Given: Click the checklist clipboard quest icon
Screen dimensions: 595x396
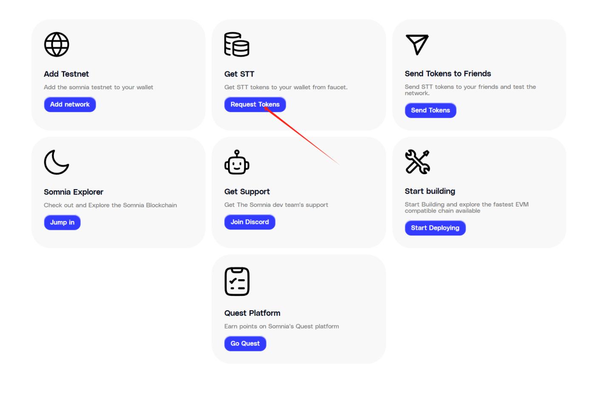Looking at the screenshot, I should (237, 281).
